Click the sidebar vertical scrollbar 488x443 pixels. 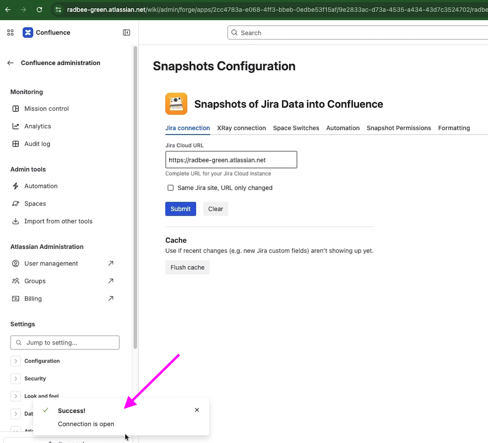(135, 197)
